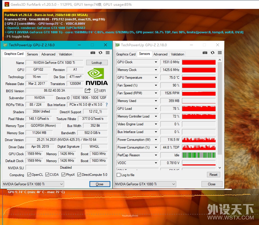Viewport: 259px width, 225px height.
Task: Open the hamburger menu in left GPU-Z window
Action: 108,53
